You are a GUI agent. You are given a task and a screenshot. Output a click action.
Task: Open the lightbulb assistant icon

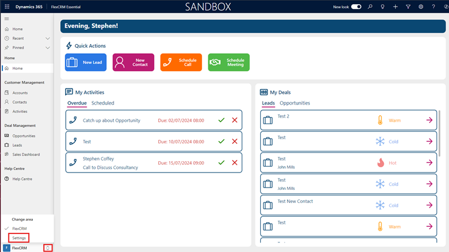[383, 7]
